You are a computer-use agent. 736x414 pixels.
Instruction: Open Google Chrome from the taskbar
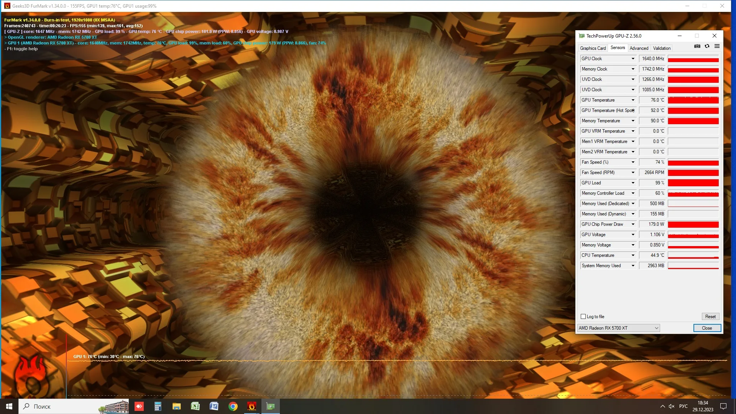point(233,406)
